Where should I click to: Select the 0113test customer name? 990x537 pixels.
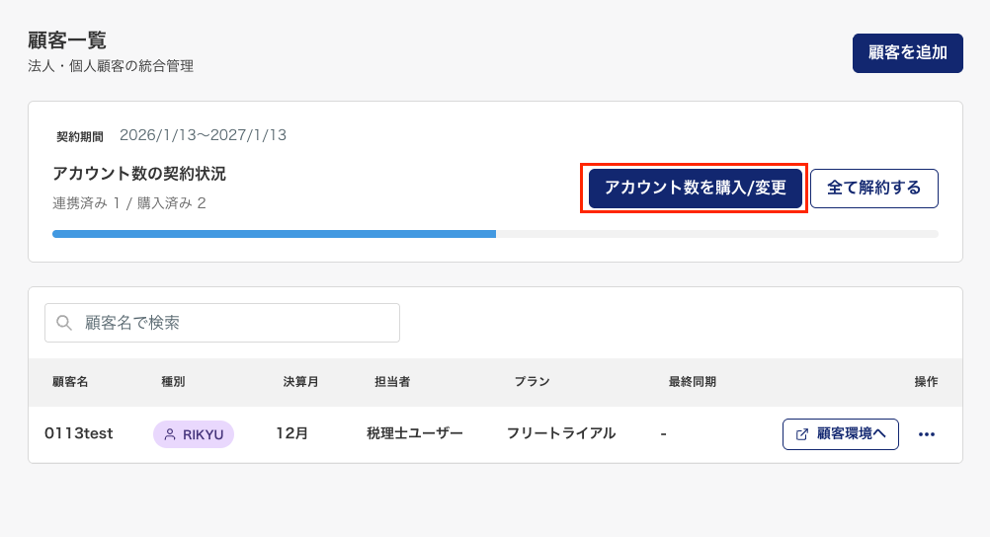(78, 433)
